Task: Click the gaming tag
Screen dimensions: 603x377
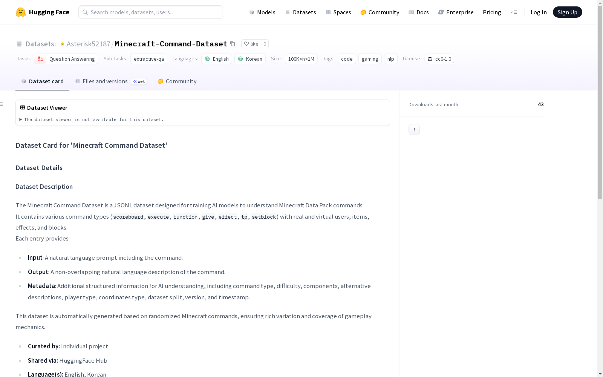Action: [370, 59]
